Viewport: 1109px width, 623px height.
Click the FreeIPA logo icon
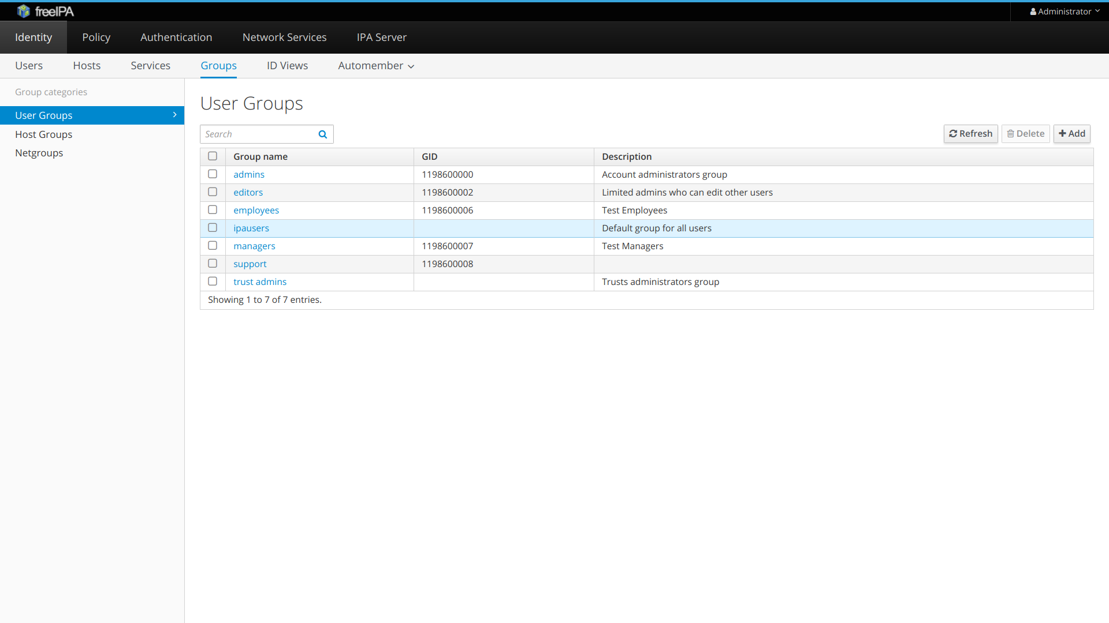[x=23, y=11]
